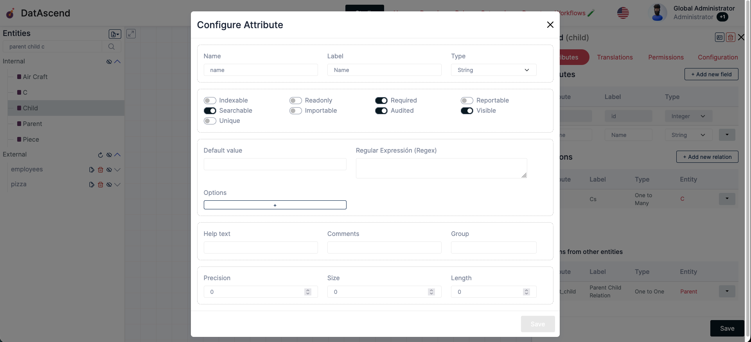Edit the pizza external source
Image resolution: width=751 pixels, height=342 pixels.
click(x=92, y=185)
